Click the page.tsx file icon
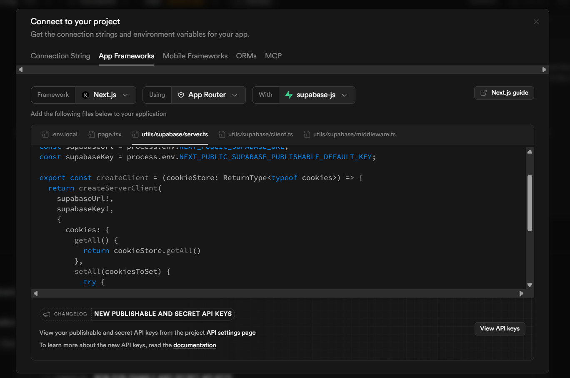Image resolution: width=570 pixels, height=378 pixels. click(x=91, y=134)
